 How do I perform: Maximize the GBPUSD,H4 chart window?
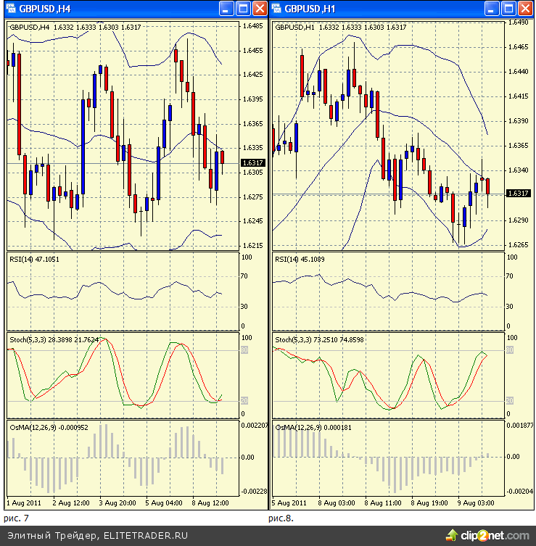[243, 9]
